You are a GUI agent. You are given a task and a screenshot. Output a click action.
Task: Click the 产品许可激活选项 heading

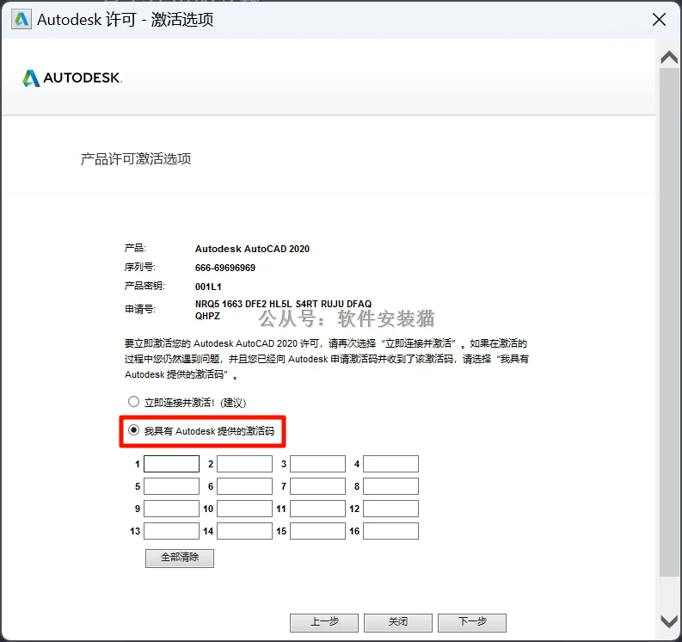tap(136, 159)
